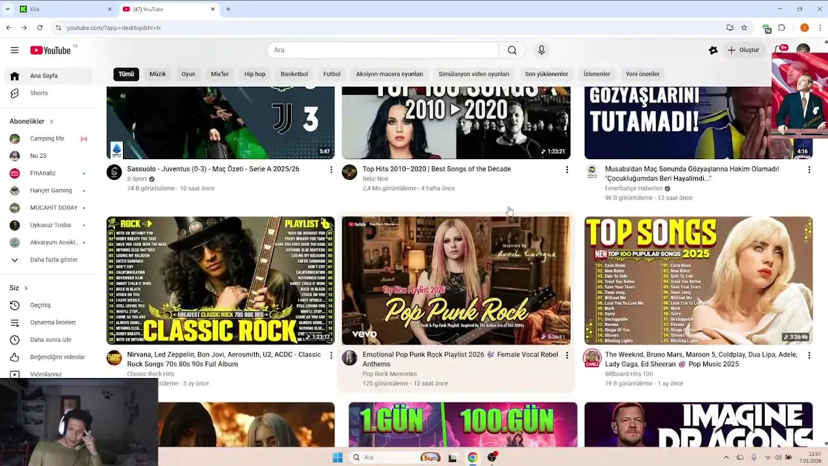Select the Tümü filter chip
828x466 pixels.
pyautogui.click(x=126, y=74)
